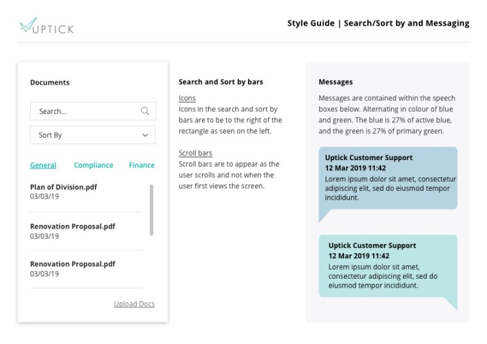
Task: Select the second Renovation Proposal.pdf entry
Action: click(72, 264)
